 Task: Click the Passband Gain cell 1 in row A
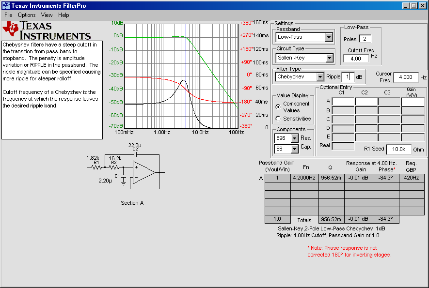277,178
